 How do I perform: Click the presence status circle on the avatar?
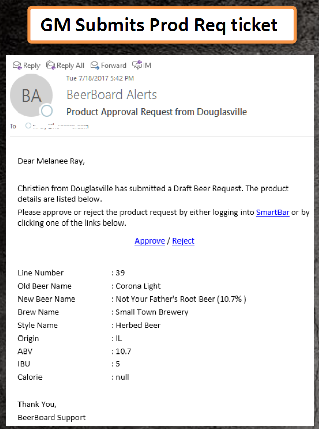pos(47,111)
